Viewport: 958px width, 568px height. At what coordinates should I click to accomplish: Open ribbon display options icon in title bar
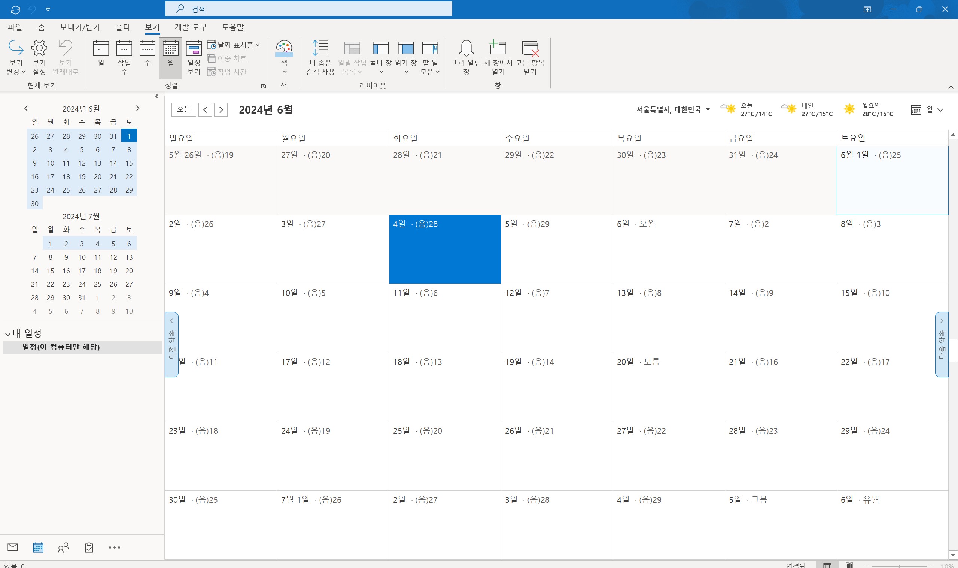[867, 9]
